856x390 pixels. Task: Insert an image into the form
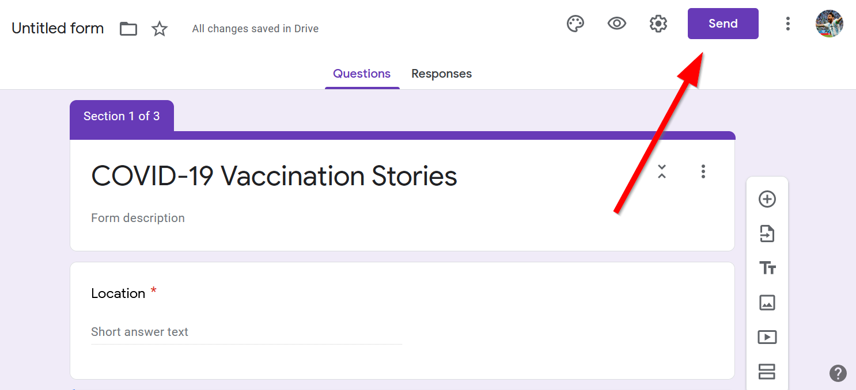click(767, 303)
